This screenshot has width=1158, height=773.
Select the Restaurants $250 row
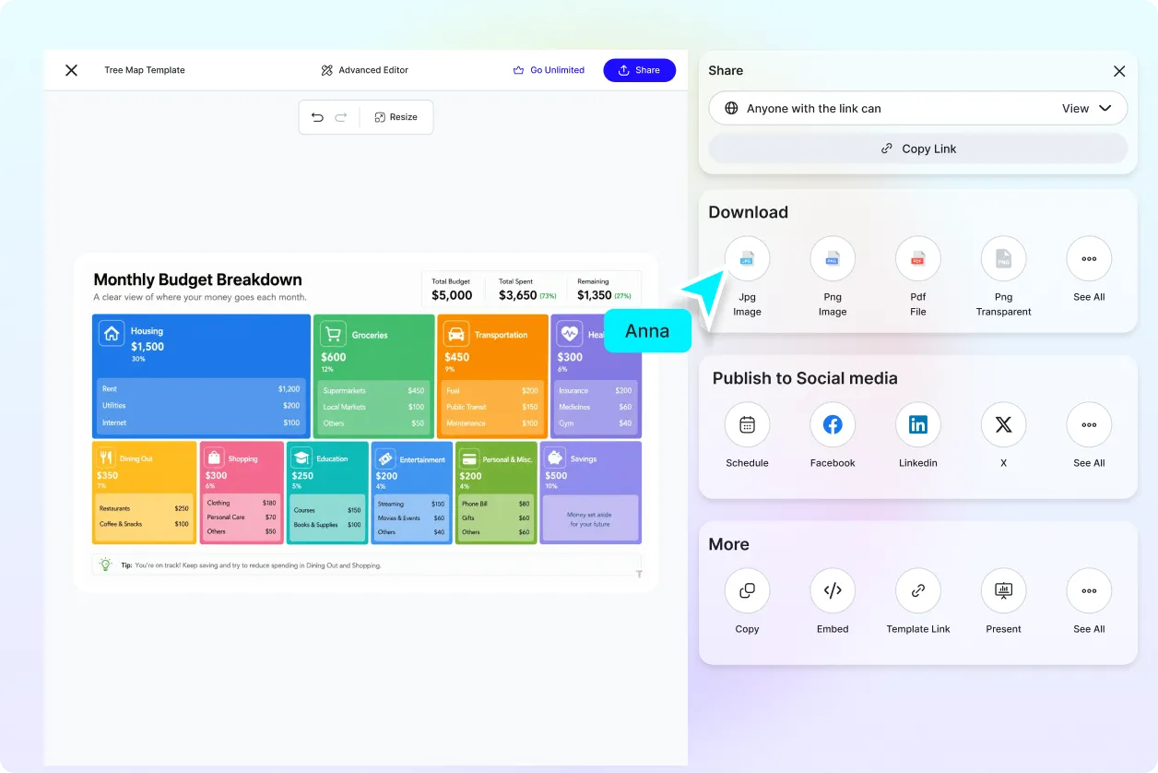click(144, 508)
